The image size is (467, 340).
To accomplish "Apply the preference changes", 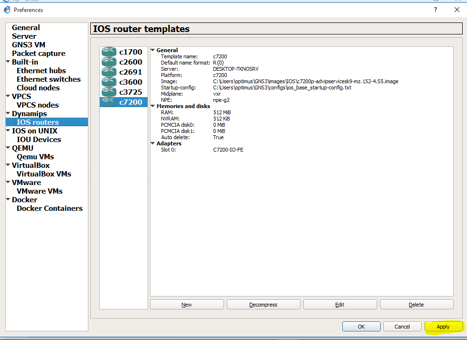I will 443,327.
